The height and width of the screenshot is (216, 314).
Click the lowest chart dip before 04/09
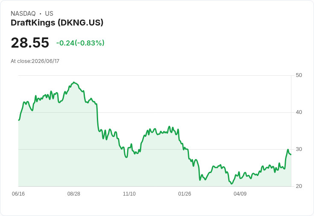point(232,184)
